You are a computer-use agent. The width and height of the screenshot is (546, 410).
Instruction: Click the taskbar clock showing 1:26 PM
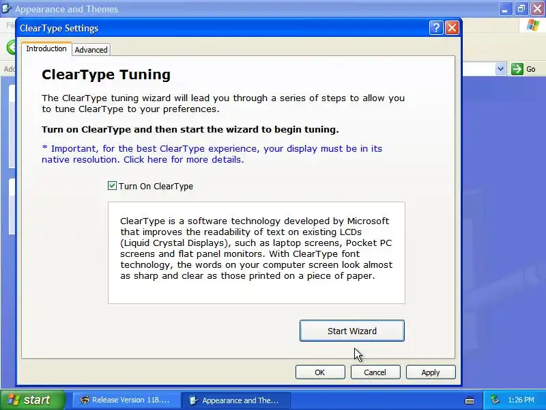pyautogui.click(x=521, y=400)
